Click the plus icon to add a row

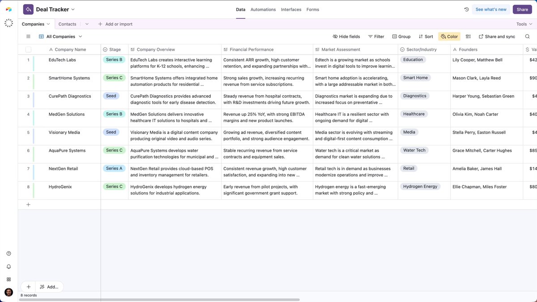[28, 205]
